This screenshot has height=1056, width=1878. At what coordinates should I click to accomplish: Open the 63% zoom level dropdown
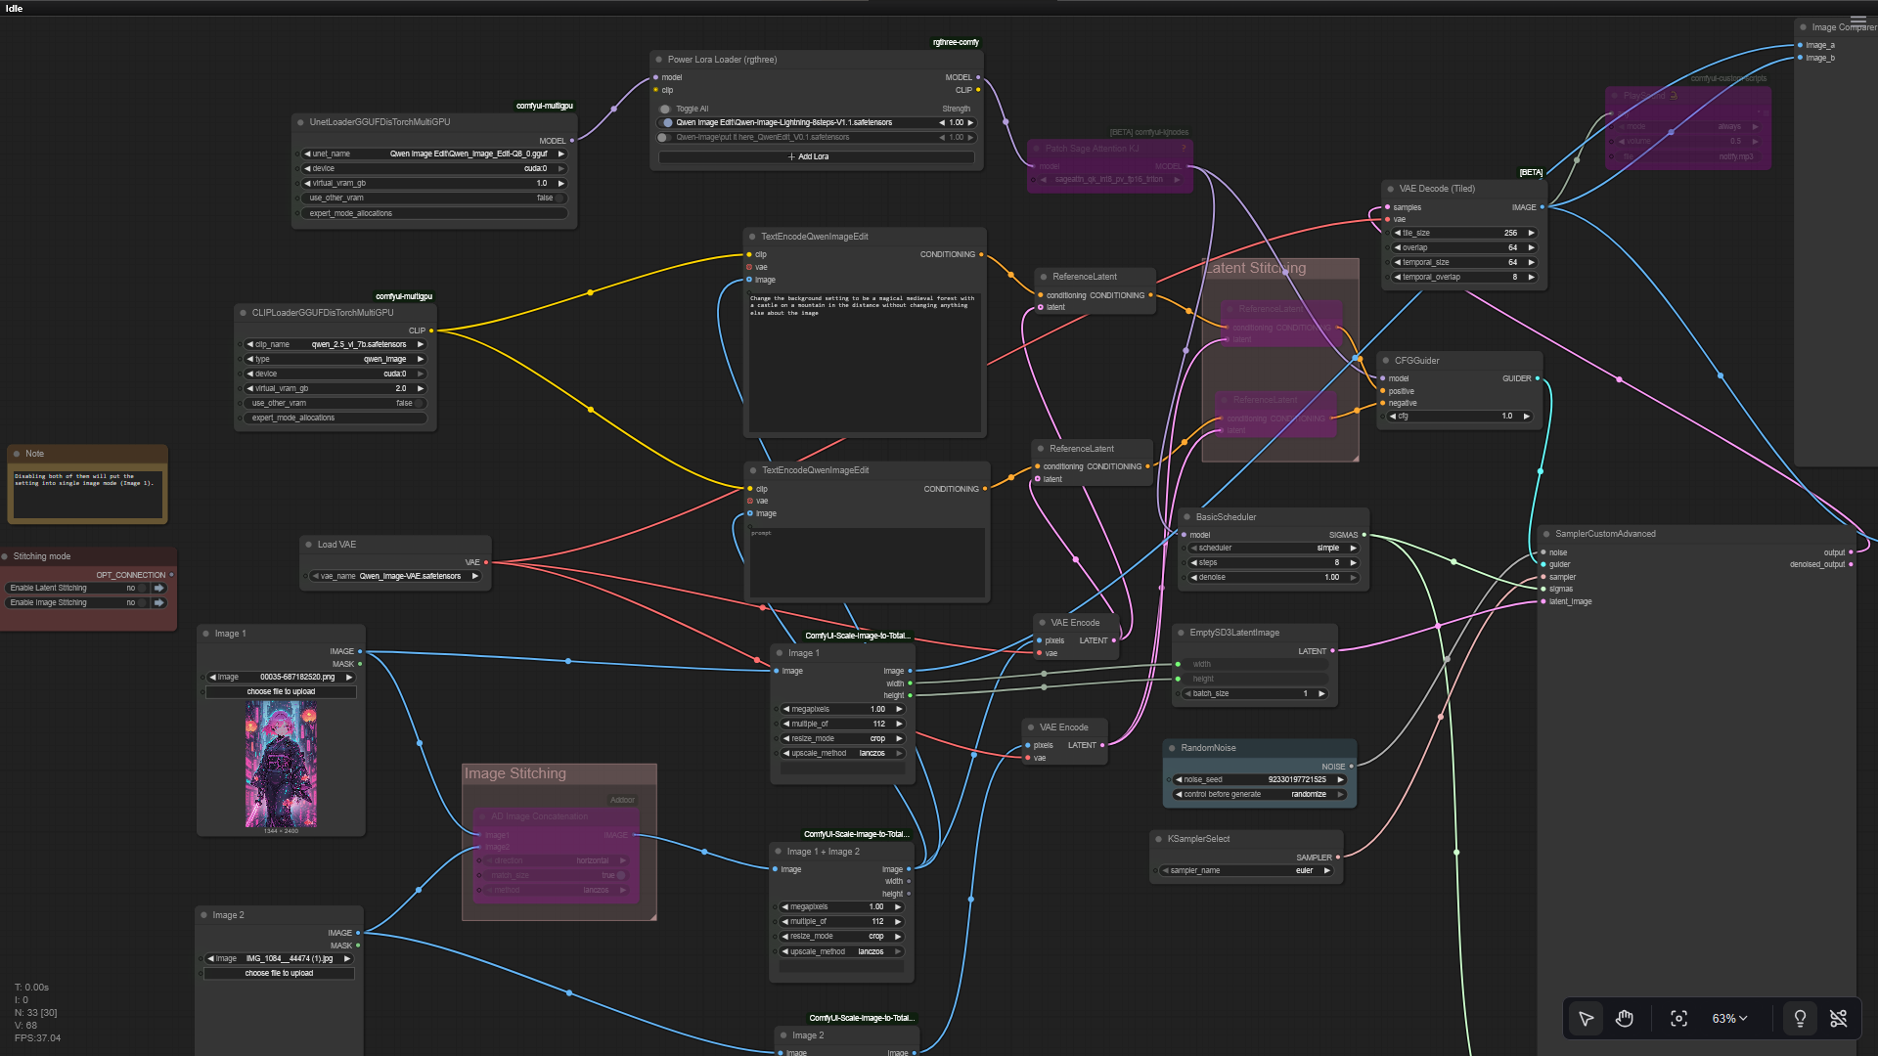click(1729, 1019)
